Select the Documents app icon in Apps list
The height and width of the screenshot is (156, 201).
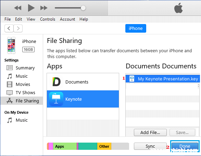pos(56,82)
